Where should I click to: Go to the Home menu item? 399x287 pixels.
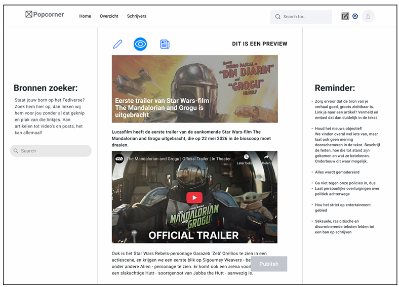(85, 16)
